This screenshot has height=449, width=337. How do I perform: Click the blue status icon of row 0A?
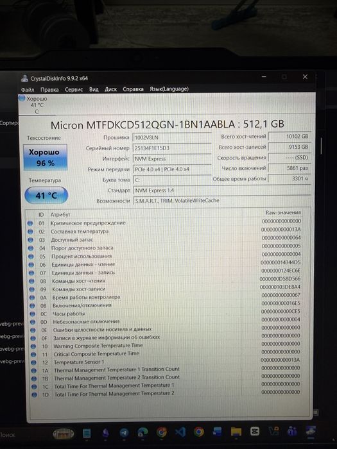point(32,298)
